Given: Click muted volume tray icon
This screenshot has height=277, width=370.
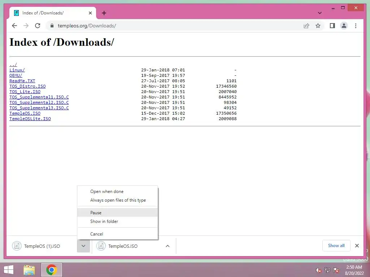Looking at the screenshot, I should click(318, 270).
